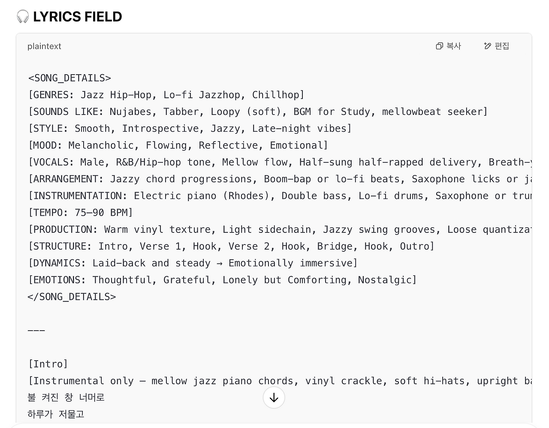Click the plaintext language label
Image resolution: width=549 pixels, height=428 pixels.
click(x=44, y=46)
